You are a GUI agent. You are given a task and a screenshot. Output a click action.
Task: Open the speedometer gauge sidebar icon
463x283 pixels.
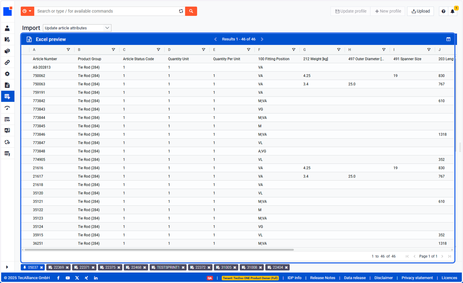(x=7, y=108)
